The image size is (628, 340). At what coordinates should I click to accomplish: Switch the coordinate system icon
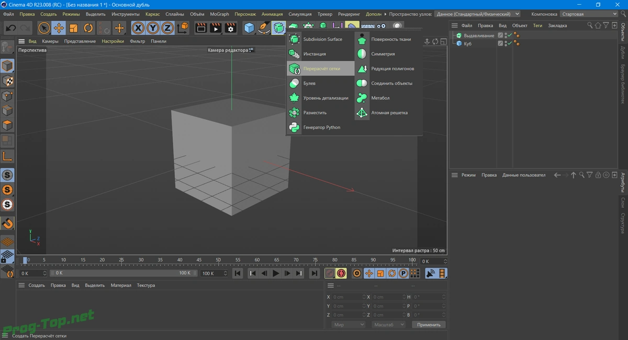point(183,28)
